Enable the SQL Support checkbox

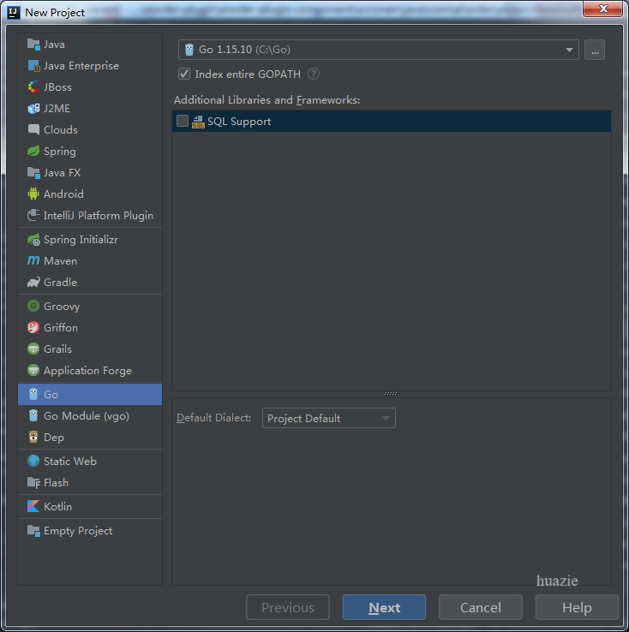(183, 121)
